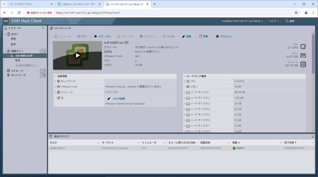318x177 pixels.
Task: Click the tab search dropdown arrow icon
Action: point(5,4)
